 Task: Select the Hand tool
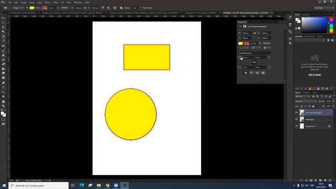pos(3,101)
